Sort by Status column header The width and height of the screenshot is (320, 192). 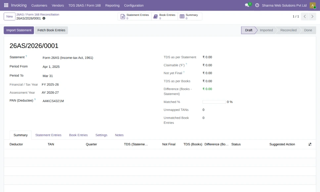pyautogui.click(x=249, y=144)
